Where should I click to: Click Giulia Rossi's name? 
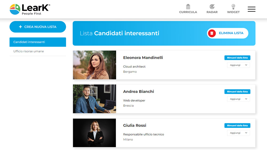point(135,125)
